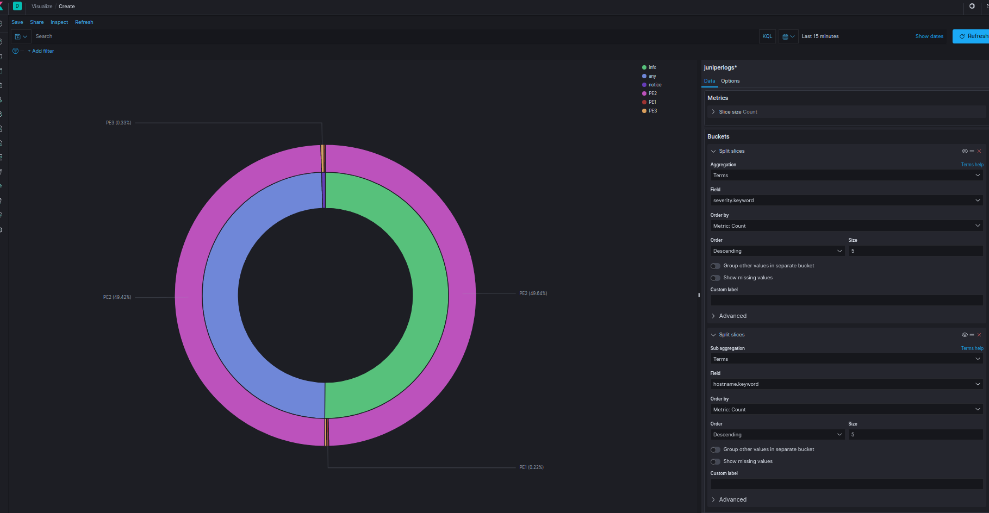Click the drag handle on first Split slices
This screenshot has height=513, width=989.
972,151
